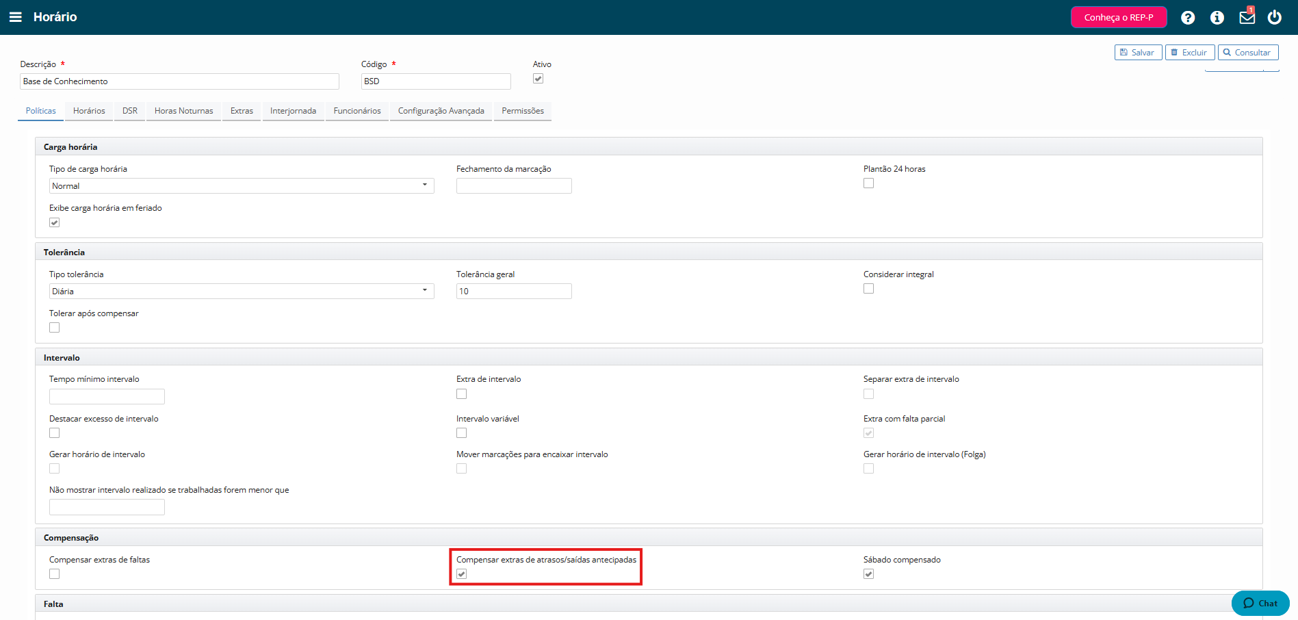Open the Chat widget
1298x620 pixels.
1260,603
